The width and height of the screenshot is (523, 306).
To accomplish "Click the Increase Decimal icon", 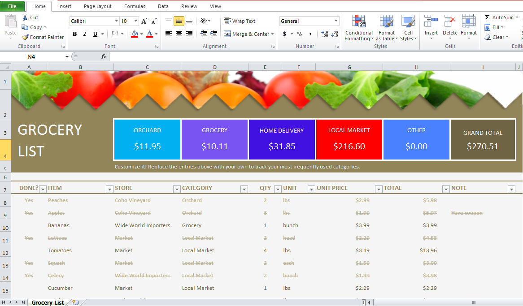I will (325, 34).
